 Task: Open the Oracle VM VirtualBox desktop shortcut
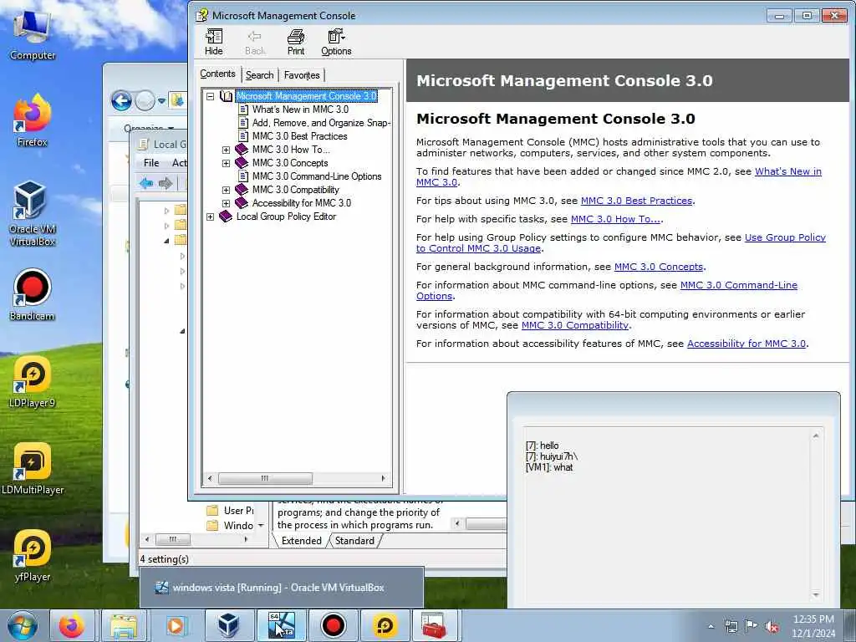33,214
